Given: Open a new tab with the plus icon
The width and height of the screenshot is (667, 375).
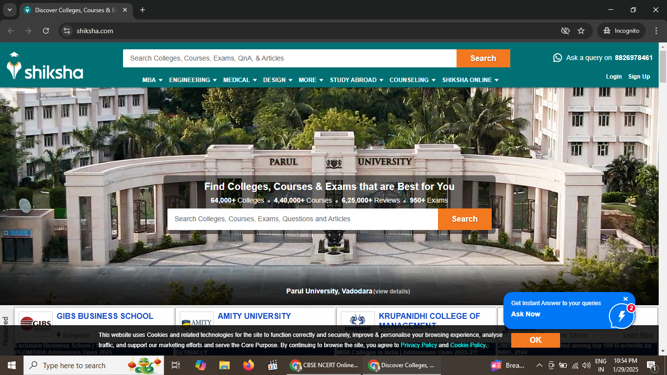Looking at the screenshot, I should coord(143,10).
